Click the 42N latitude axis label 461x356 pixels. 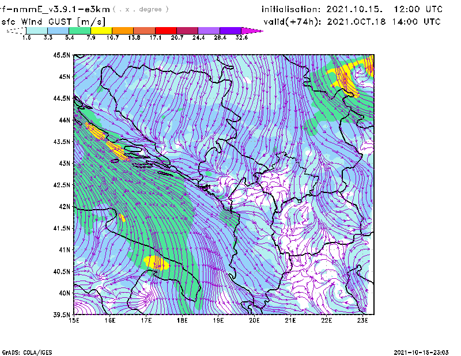point(63,207)
